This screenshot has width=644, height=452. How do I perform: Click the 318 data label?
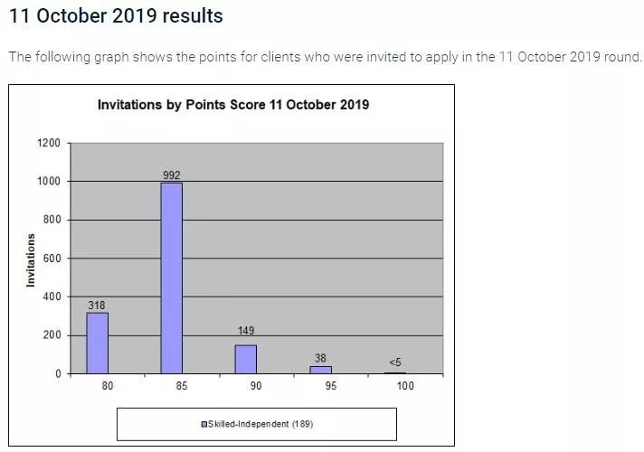[97, 306]
